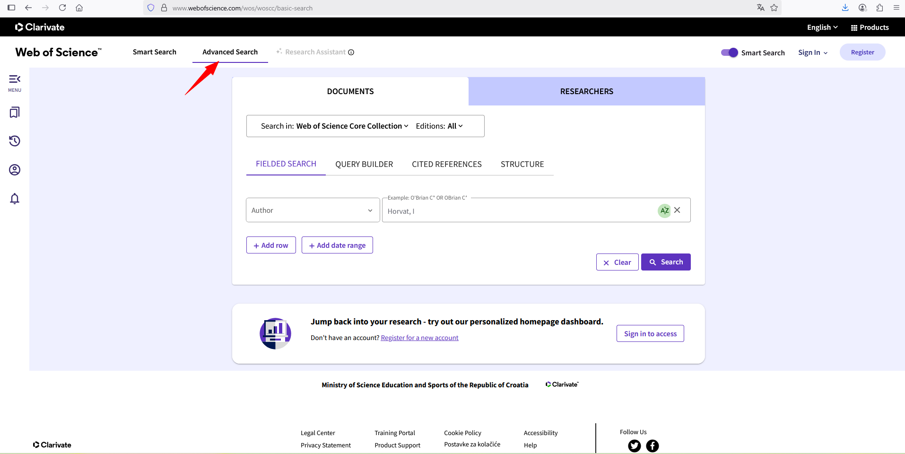Open the Editions: All dropdown
Image resolution: width=905 pixels, height=454 pixels.
pos(439,126)
